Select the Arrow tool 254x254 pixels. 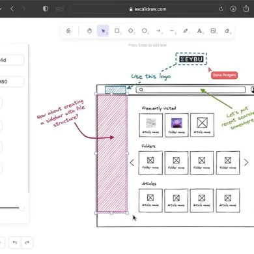(158, 31)
